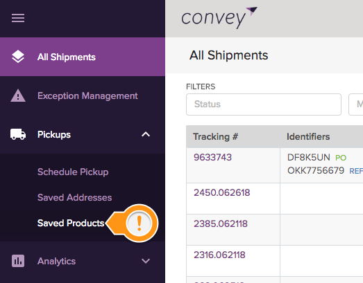
Task: Open Schedule Pickup submenu link
Action: point(73,172)
